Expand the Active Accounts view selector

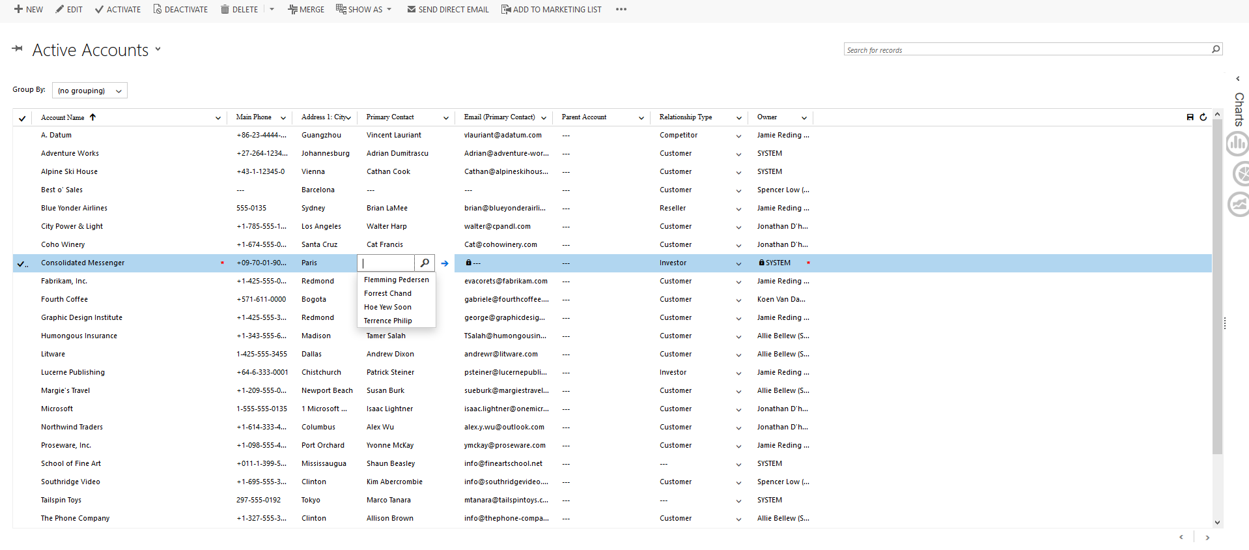pyautogui.click(x=158, y=50)
